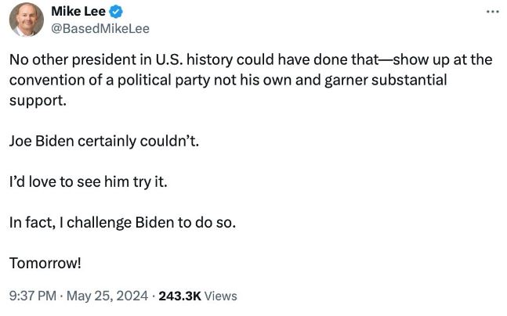
Task: Open the tweet's more options ellipsis menu
Action: (492, 12)
